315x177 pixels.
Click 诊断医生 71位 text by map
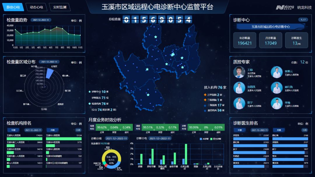pos(100,98)
